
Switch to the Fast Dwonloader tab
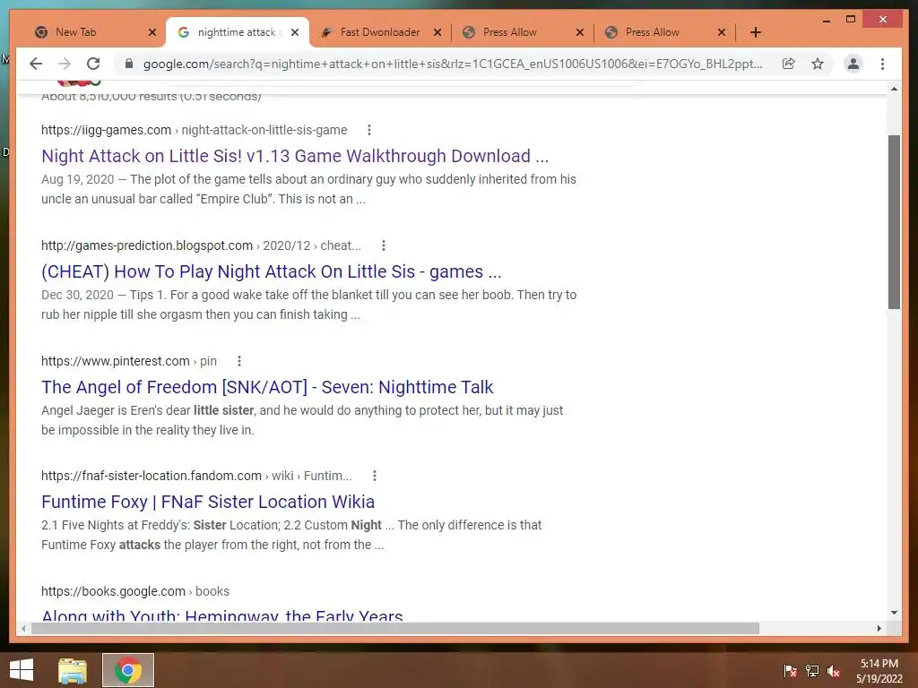coord(380,32)
